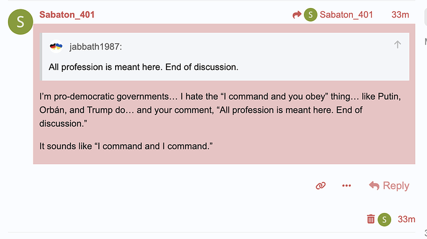This screenshot has width=427, height=239.
Task: Click quoted text "All profession is meant here"
Action: [x=106, y=67]
